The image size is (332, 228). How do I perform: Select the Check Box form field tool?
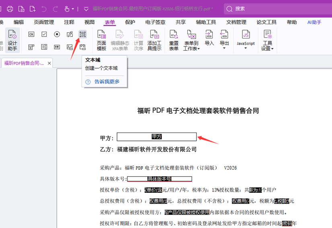click(44, 35)
